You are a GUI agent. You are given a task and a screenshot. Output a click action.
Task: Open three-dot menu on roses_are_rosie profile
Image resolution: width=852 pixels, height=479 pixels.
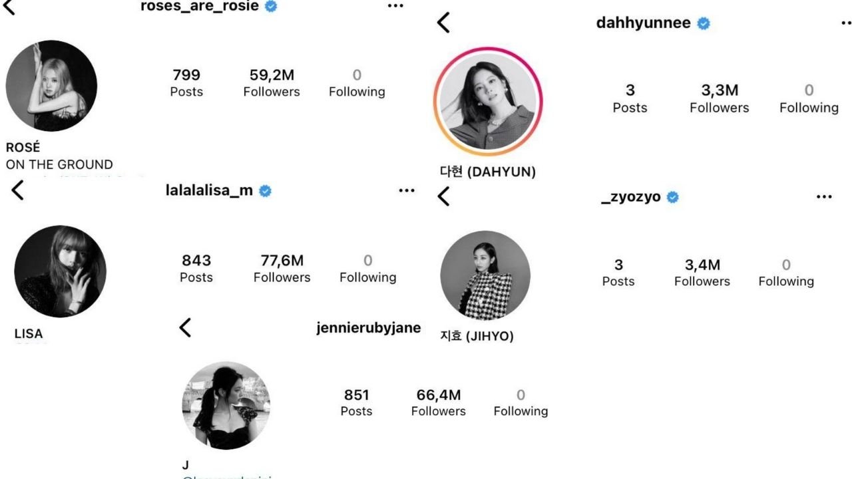click(395, 6)
